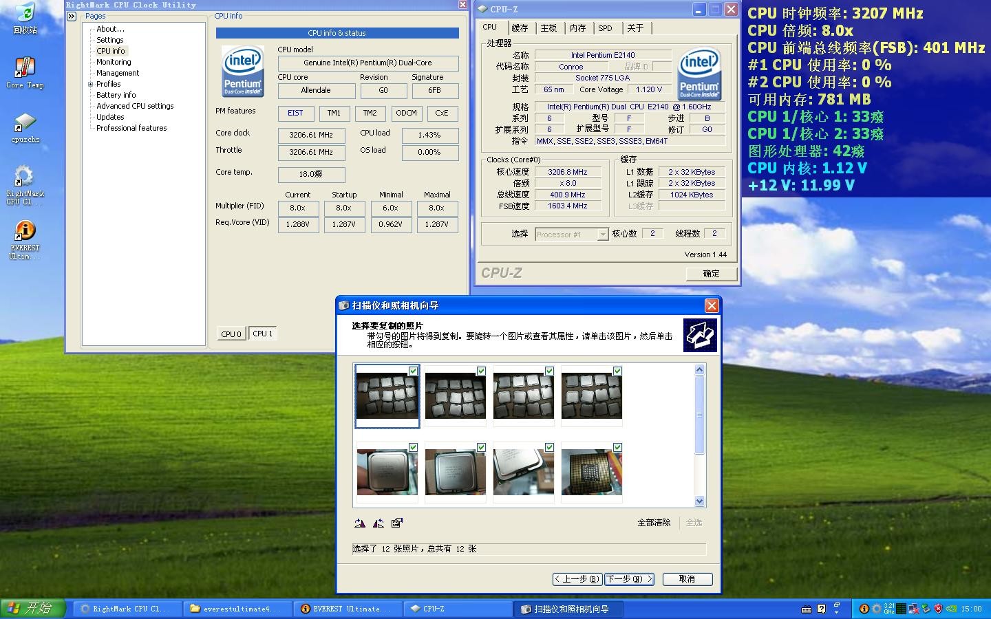The height and width of the screenshot is (619, 991).
Task: Click the 3.21 GHz tray indicator
Action: coord(889,609)
